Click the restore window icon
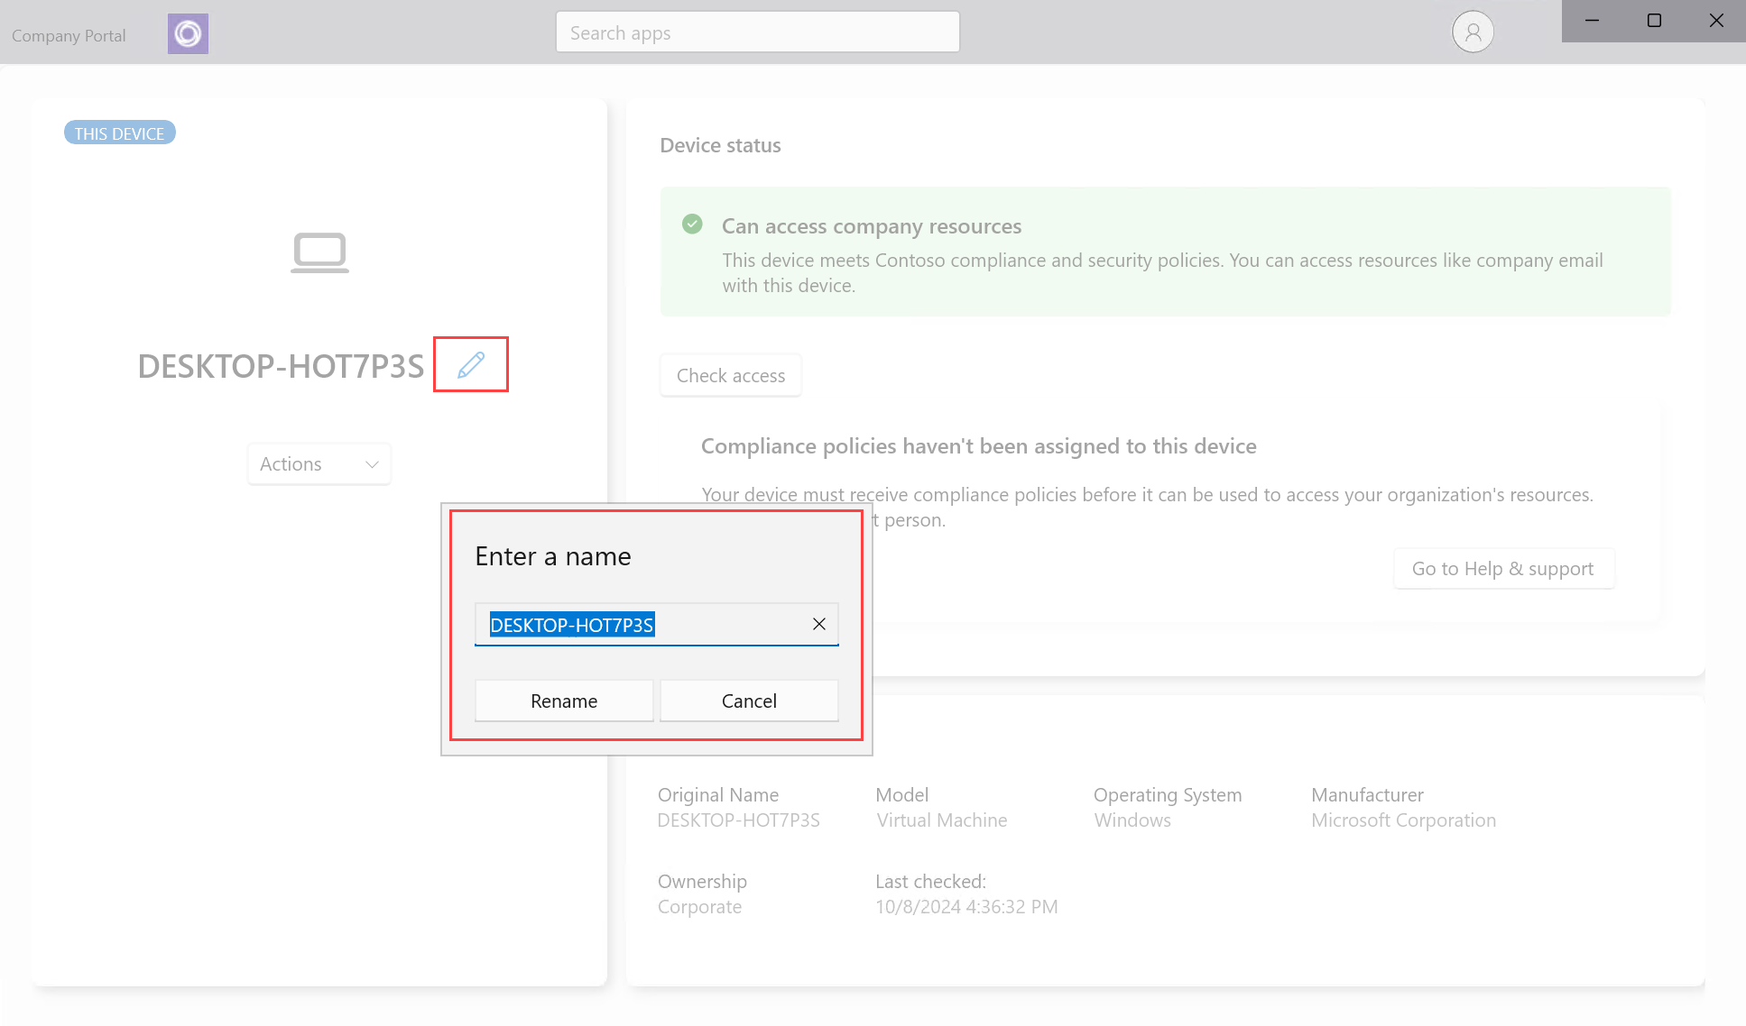 click(1653, 20)
